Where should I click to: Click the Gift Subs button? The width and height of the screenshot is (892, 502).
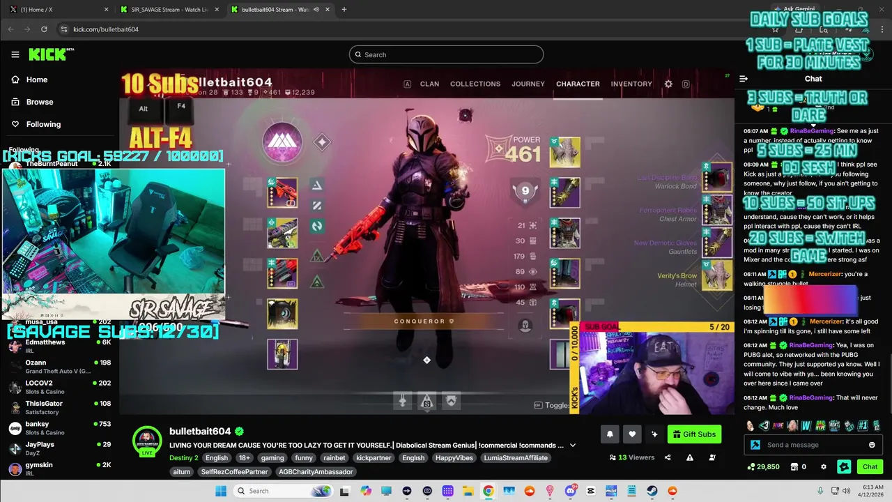tap(694, 434)
